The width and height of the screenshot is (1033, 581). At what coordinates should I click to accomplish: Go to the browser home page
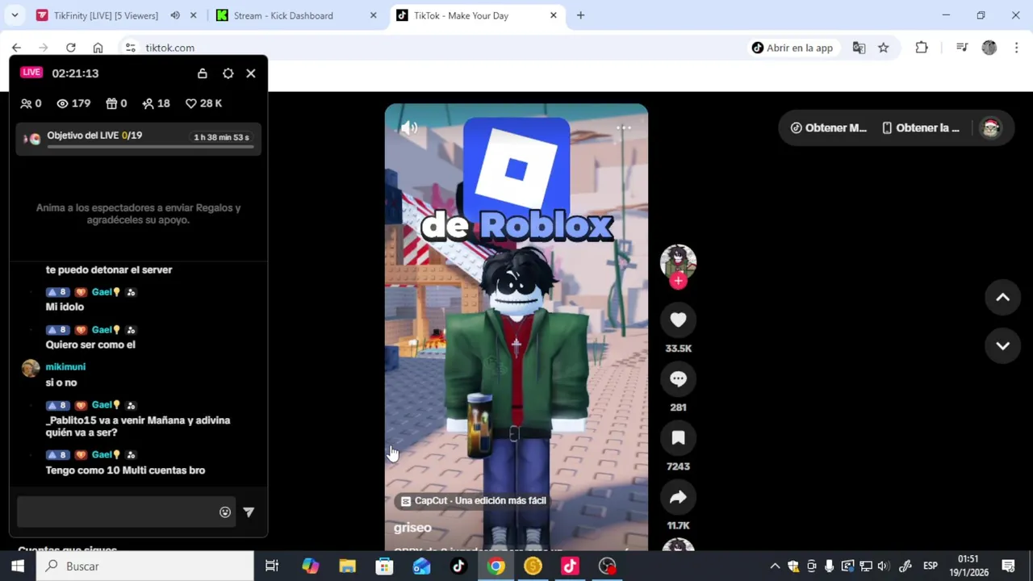(x=98, y=48)
